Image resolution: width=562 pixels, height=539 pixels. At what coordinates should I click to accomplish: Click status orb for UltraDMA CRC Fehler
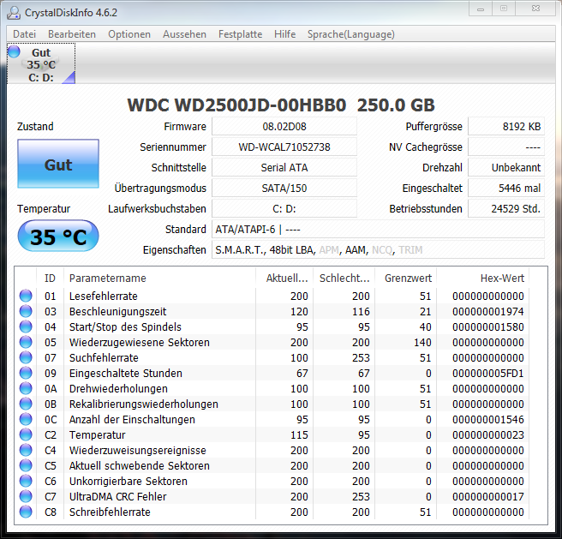26,496
